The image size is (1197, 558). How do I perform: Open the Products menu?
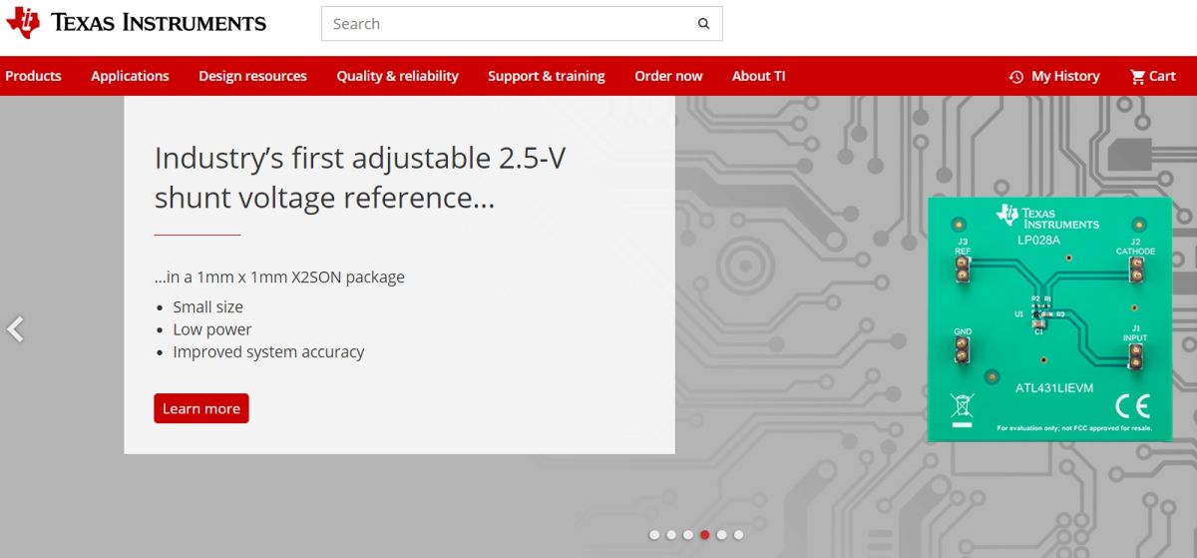pyautogui.click(x=33, y=76)
